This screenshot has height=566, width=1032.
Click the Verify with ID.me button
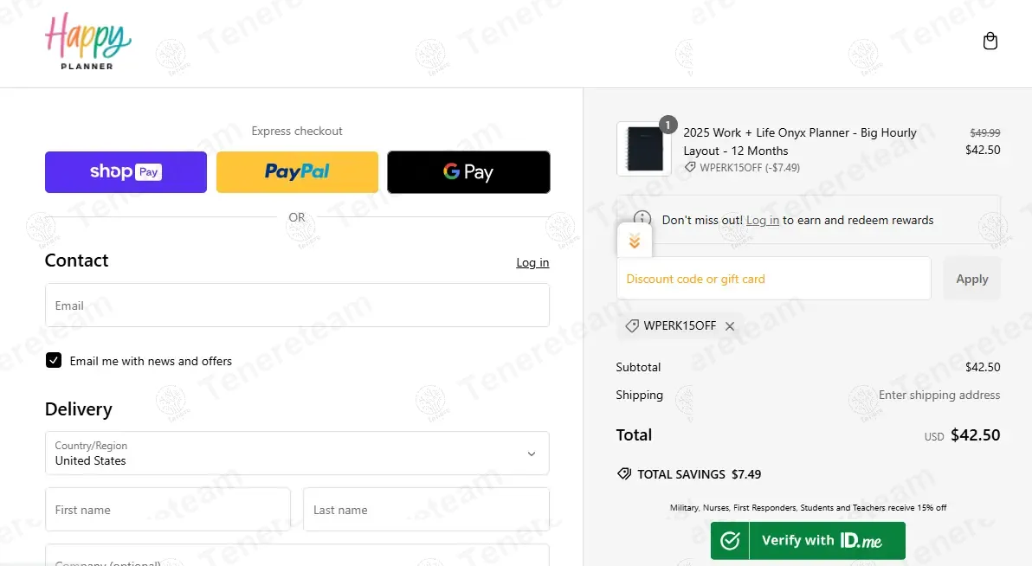point(808,541)
